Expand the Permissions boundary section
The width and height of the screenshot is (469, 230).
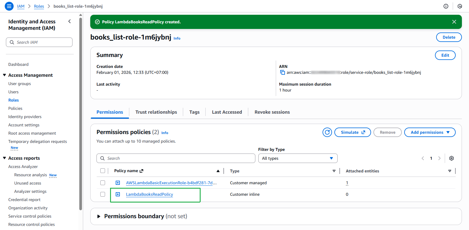(x=99, y=216)
